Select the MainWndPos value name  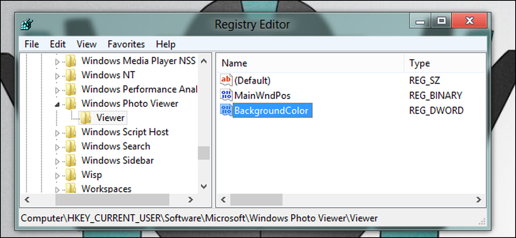coord(262,96)
